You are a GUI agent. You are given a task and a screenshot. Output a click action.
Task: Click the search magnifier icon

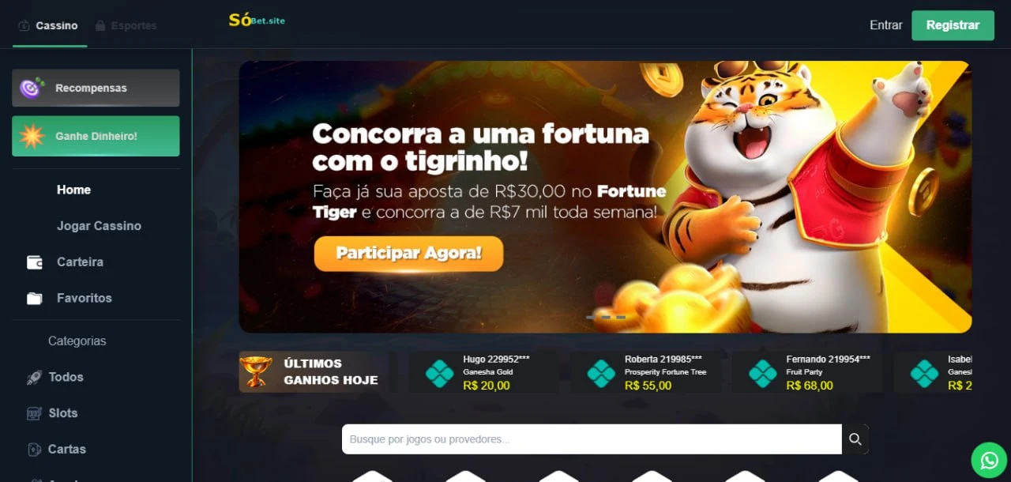(x=855, y=439)
